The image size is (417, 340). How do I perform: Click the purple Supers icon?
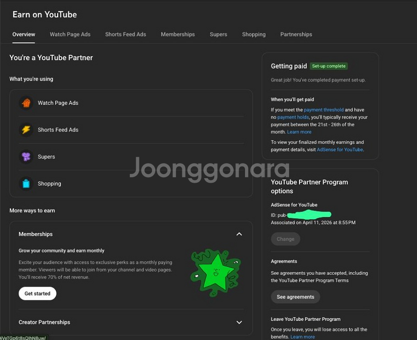tap(26, 157)
